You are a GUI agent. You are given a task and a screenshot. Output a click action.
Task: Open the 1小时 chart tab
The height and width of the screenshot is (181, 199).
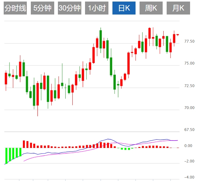tap(97, 8)
